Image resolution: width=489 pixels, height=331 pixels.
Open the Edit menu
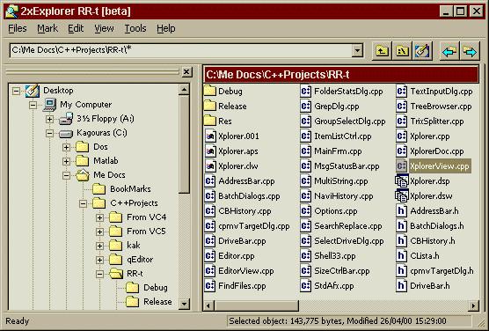(x=76, y=28)
